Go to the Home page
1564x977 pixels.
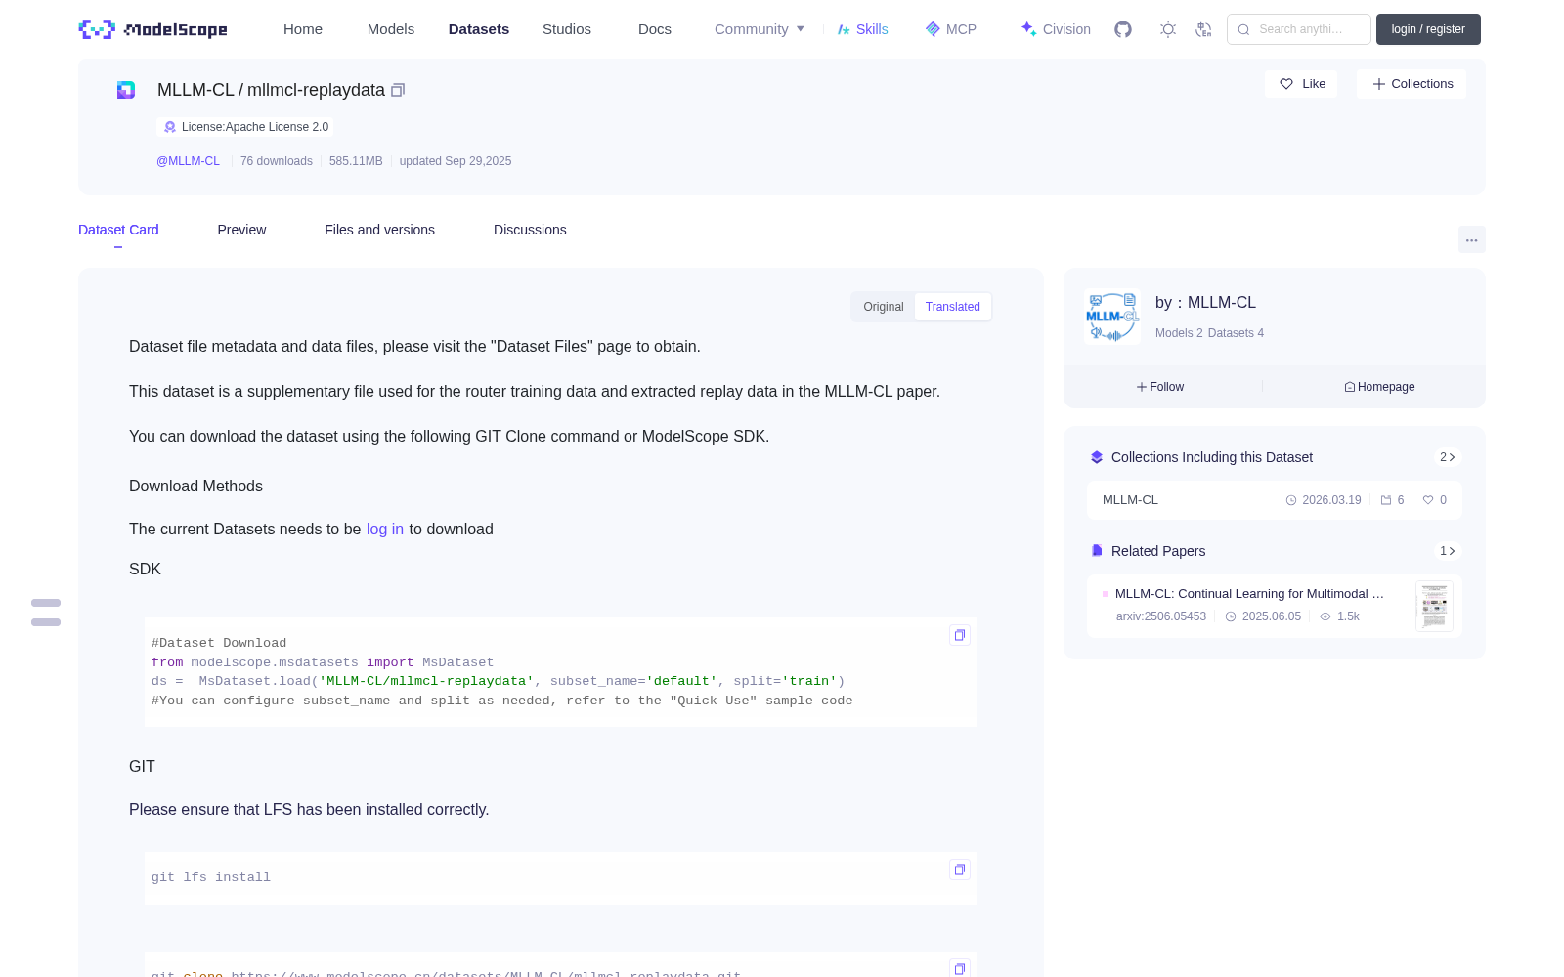click(x=303, y=29)
